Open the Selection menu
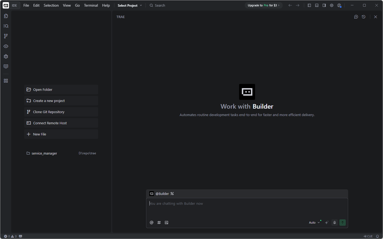 51,5
